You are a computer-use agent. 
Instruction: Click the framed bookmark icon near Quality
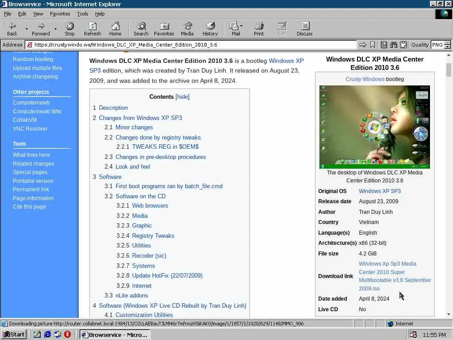[384, 45]
